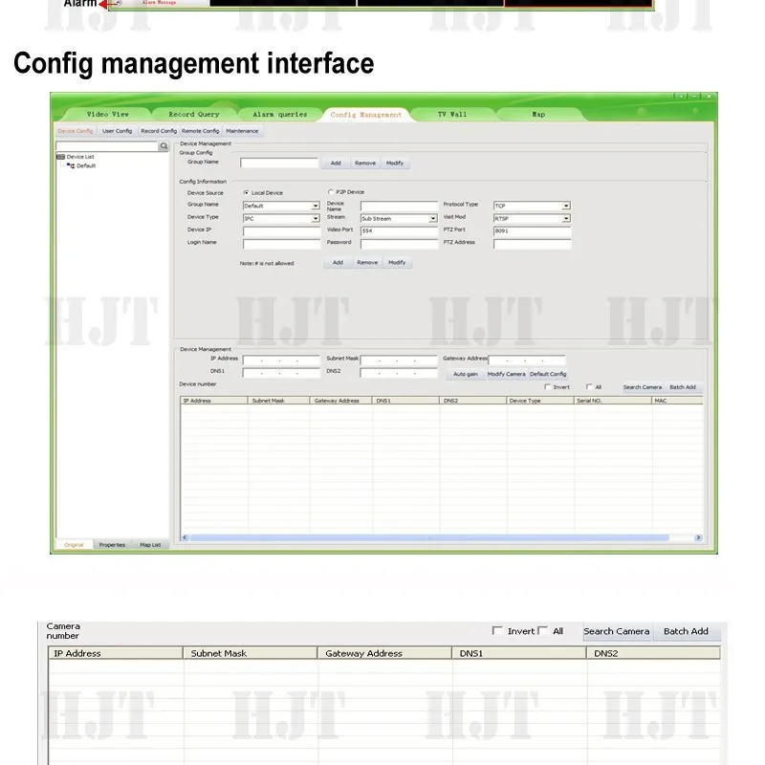This screenshot has width=765, height=765.
Task: Click the Modify Camera button
Action: click(507, 374)
